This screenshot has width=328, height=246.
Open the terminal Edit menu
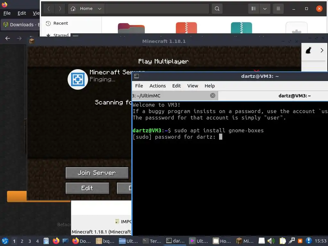(x=176, y=86)
